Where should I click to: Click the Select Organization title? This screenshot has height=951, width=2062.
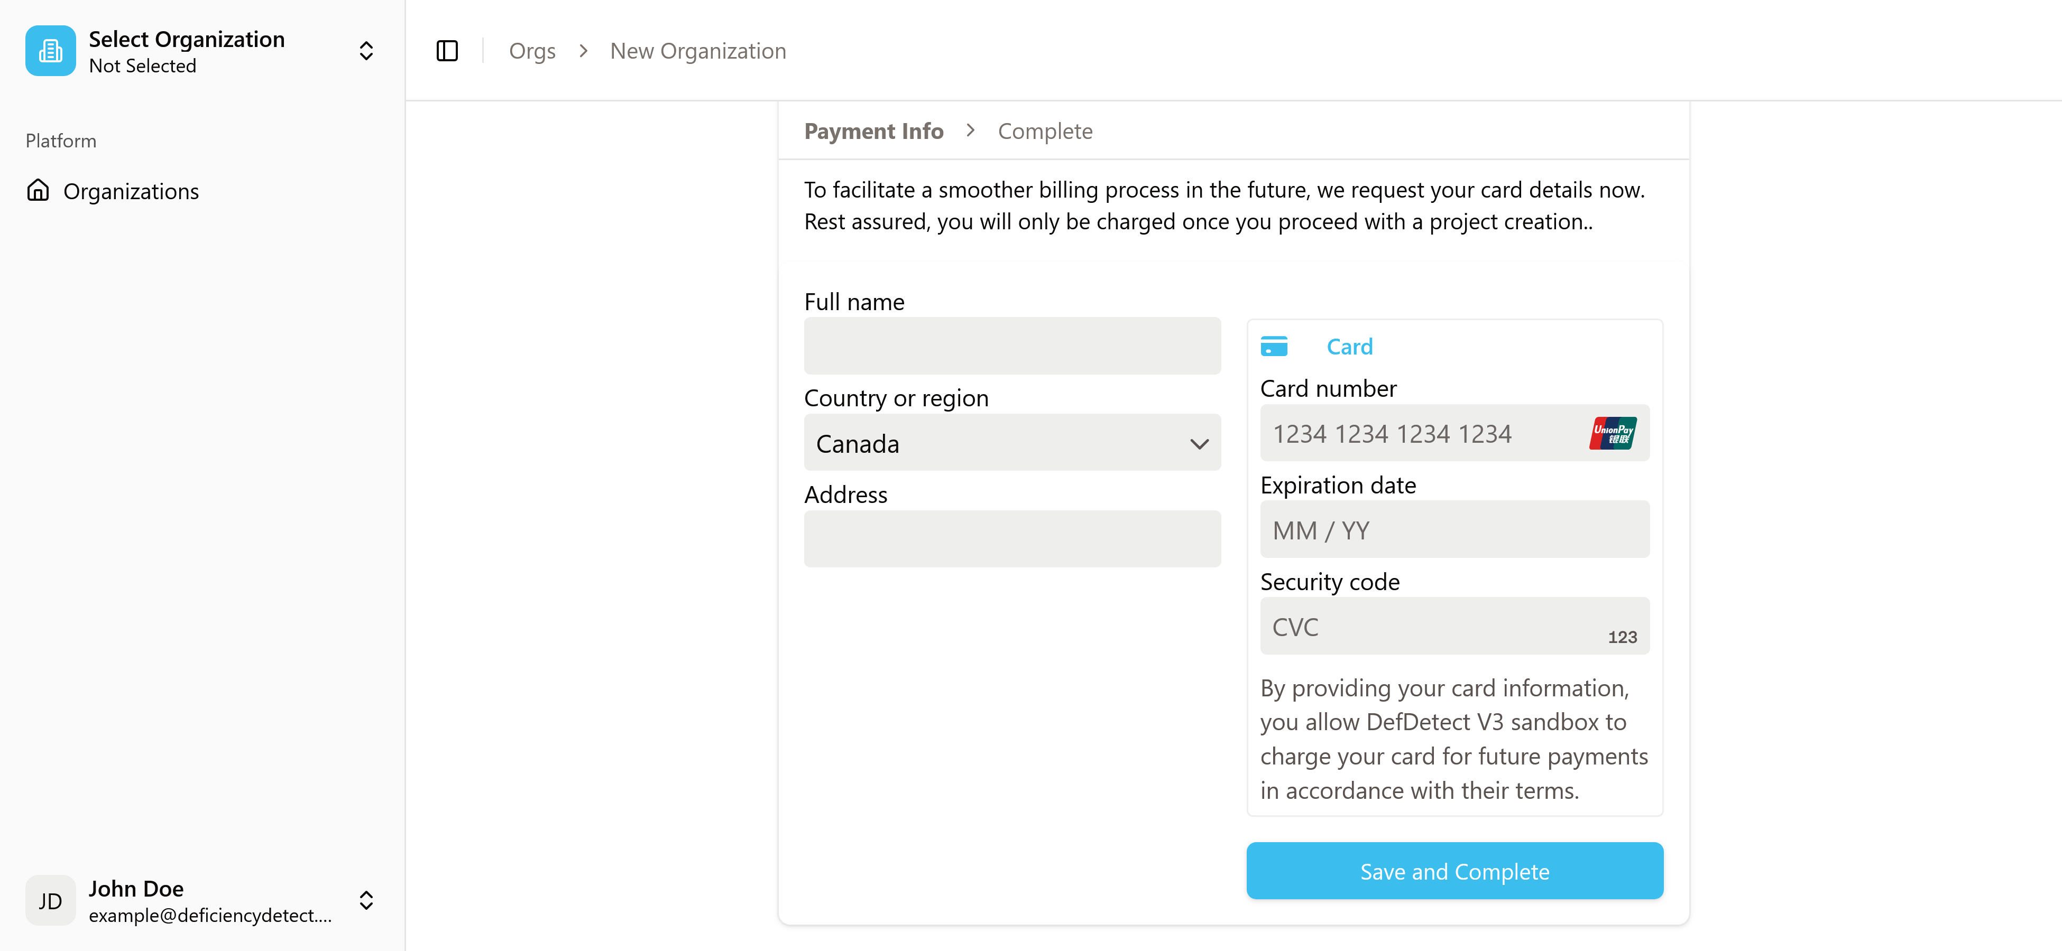187,39
